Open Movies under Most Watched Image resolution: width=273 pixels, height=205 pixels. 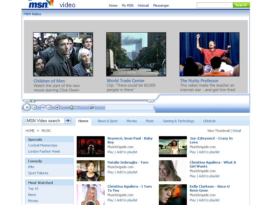pos(33,201)
